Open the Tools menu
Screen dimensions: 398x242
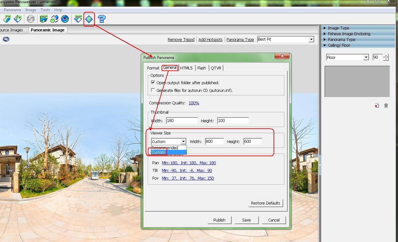pos(45,10)
